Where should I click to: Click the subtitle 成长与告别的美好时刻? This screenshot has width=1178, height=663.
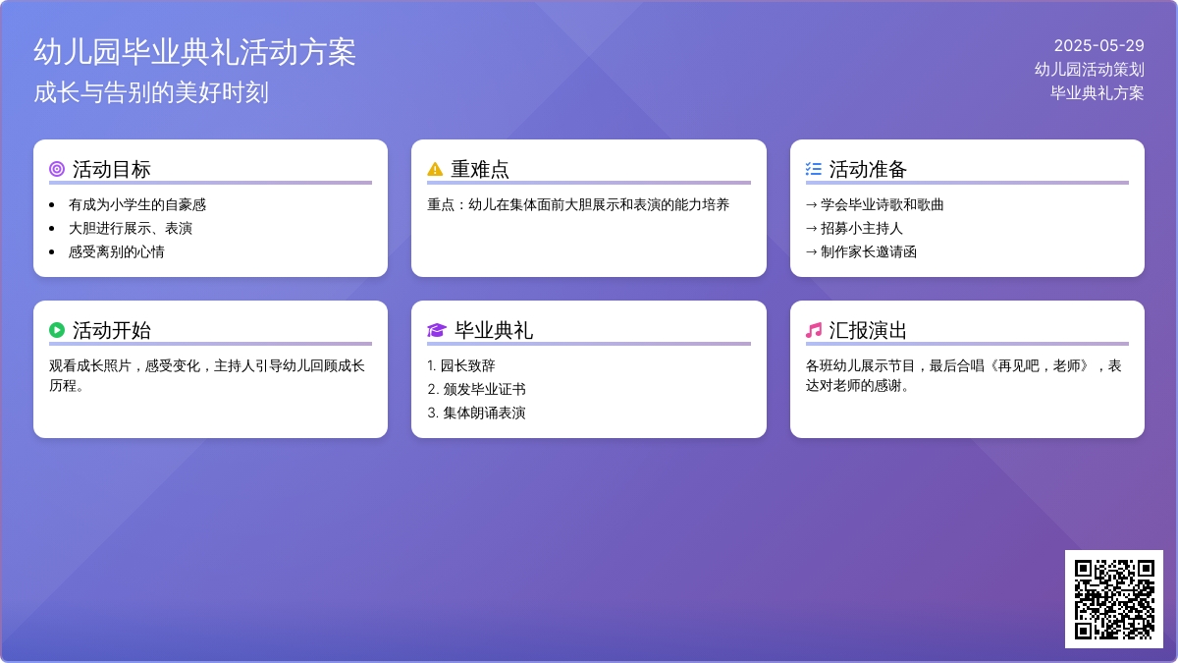point(151,92)
